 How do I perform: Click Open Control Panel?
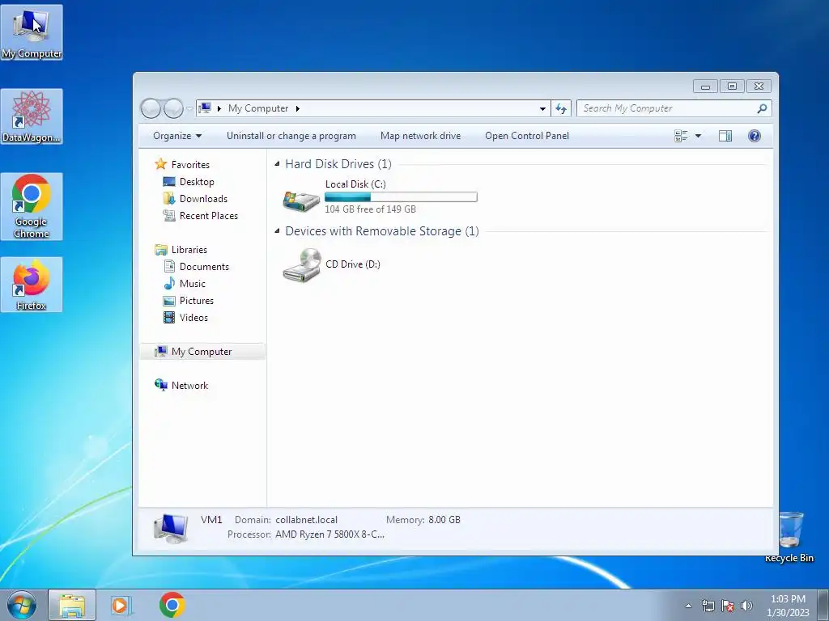point(527,136)
